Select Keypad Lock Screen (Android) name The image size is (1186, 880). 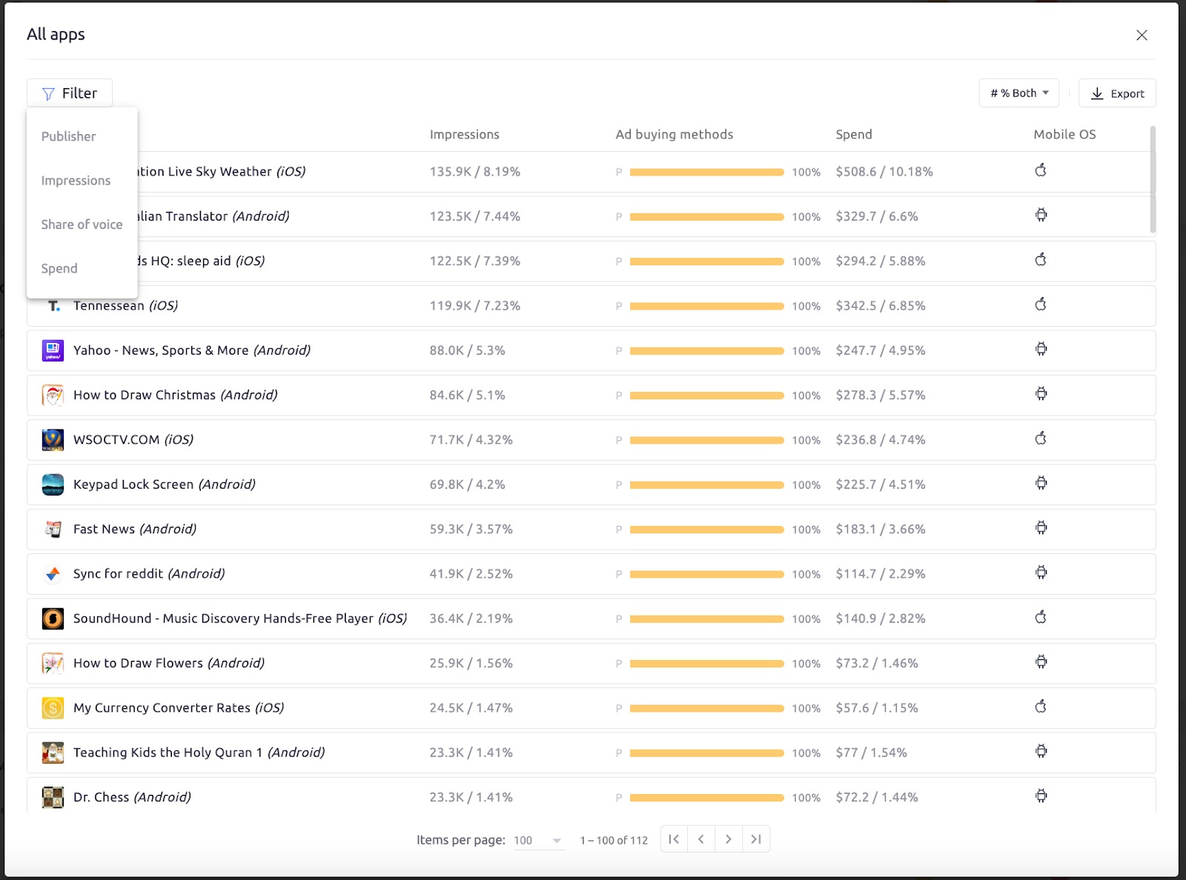(165, 484)
